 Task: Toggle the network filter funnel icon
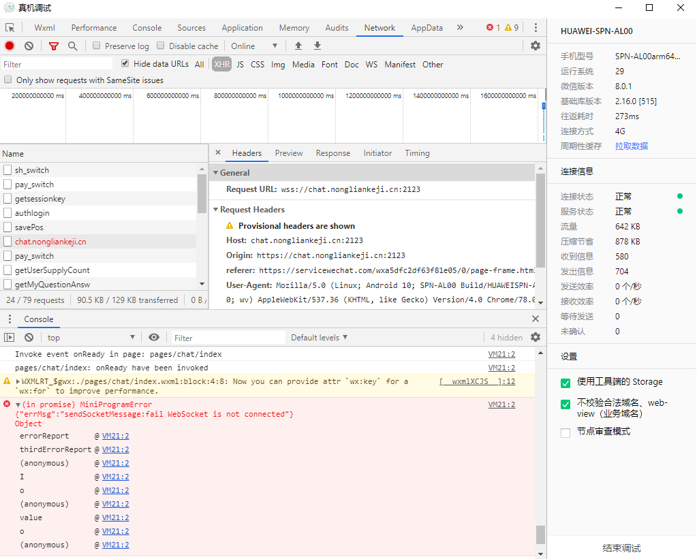pyautogui.click(x=54, y=46)
